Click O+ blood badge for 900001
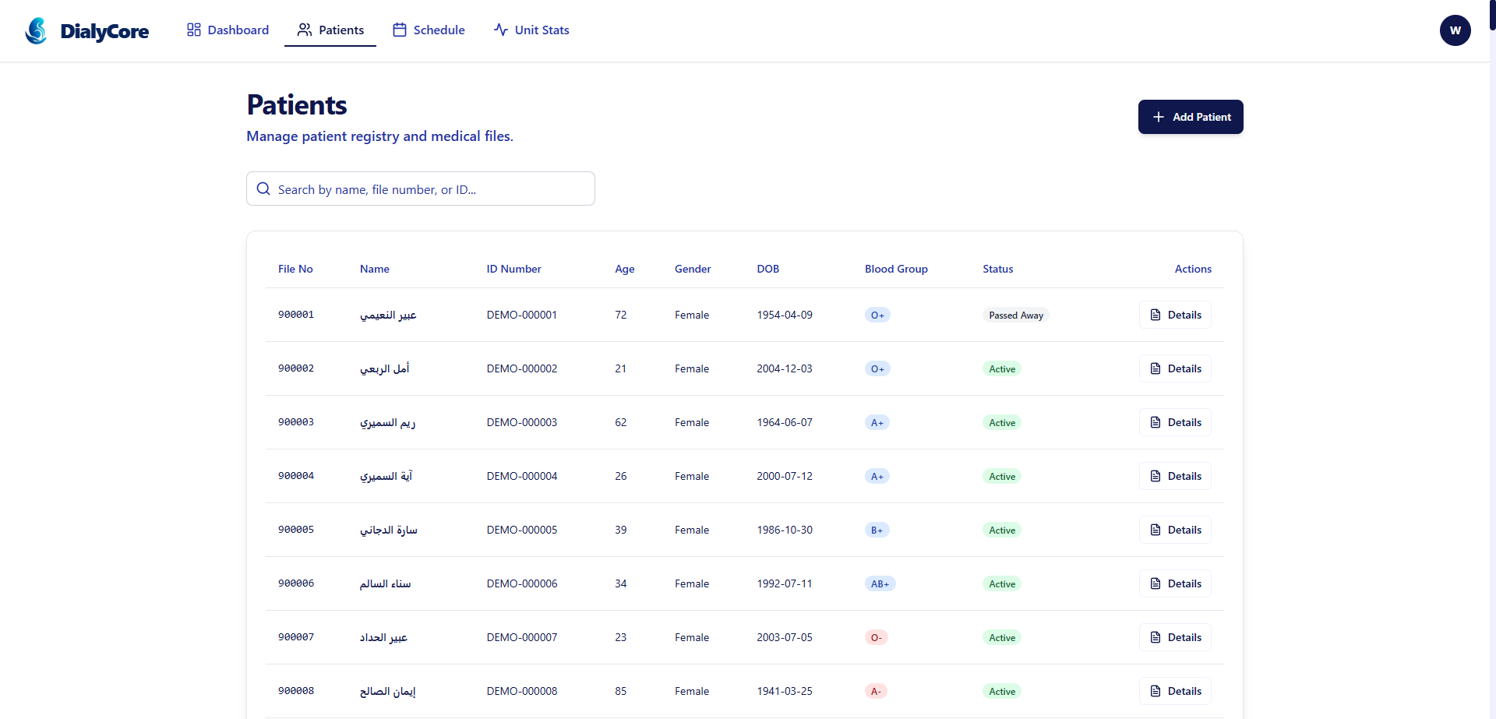 (x=877, y=315)
